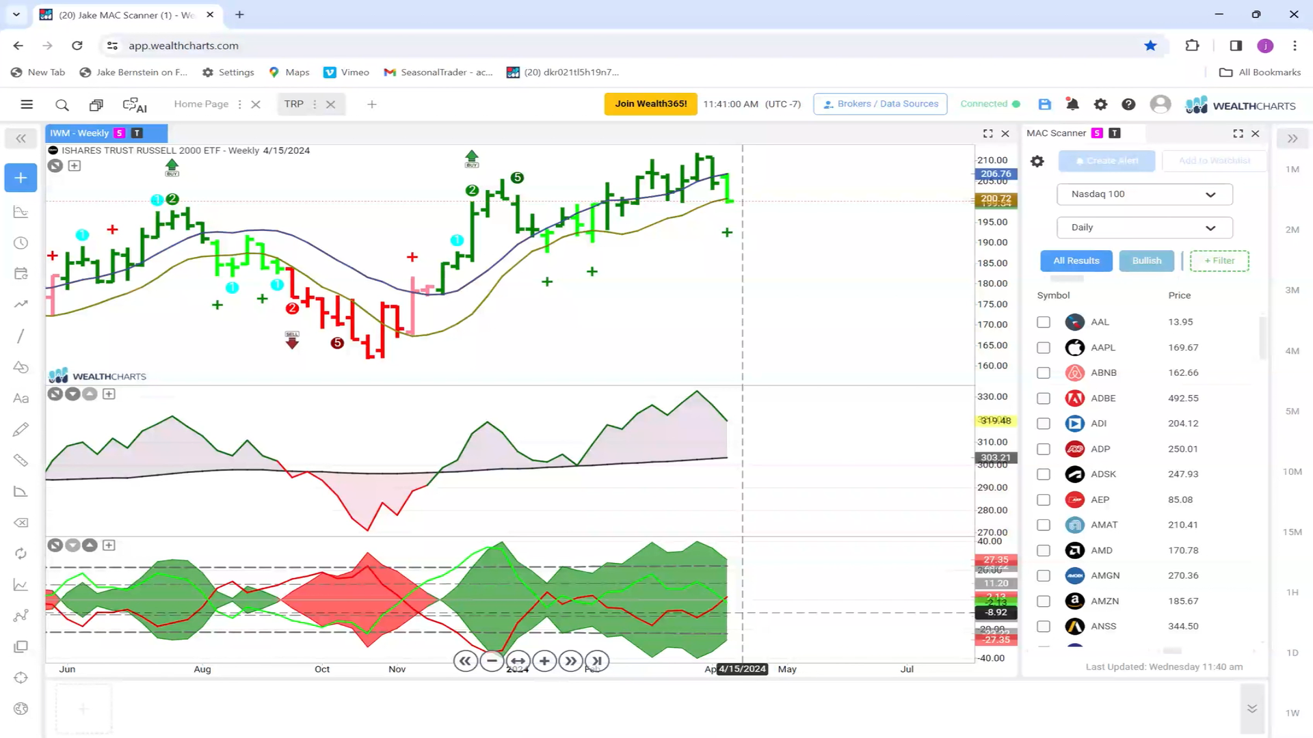Screen dimensions: 1313x738
Task: Show All Results in scanner
Action: pyautogui.click(x=1076, y=261)
